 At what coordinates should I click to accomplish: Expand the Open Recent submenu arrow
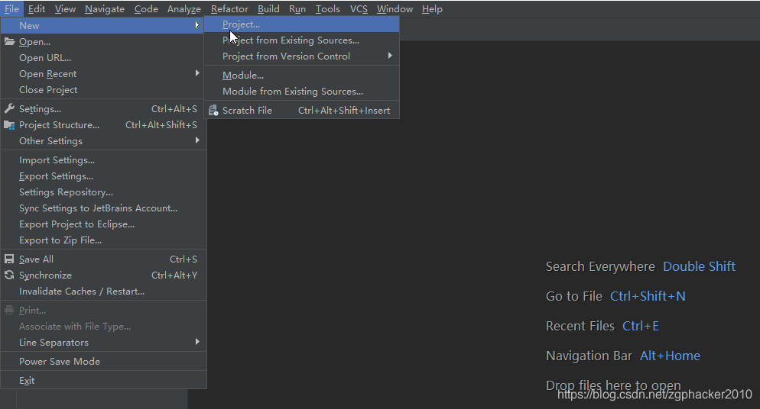click(196, 73)
